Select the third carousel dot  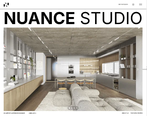click(74, 108)
